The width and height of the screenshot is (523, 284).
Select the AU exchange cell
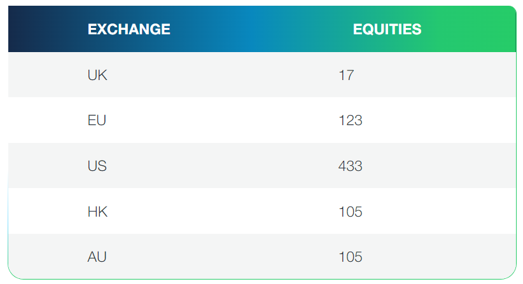click(97, 257)
